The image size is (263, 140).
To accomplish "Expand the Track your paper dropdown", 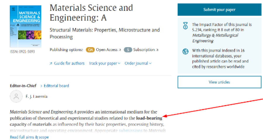I will pyautogui.click(x=105, y=63).
